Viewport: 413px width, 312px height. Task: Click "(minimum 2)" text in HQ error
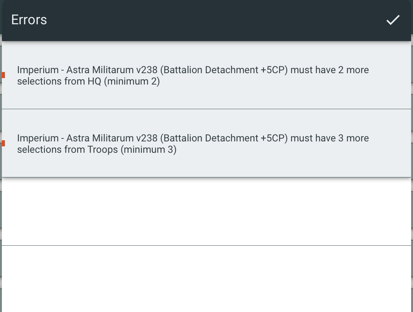[132, 82]
